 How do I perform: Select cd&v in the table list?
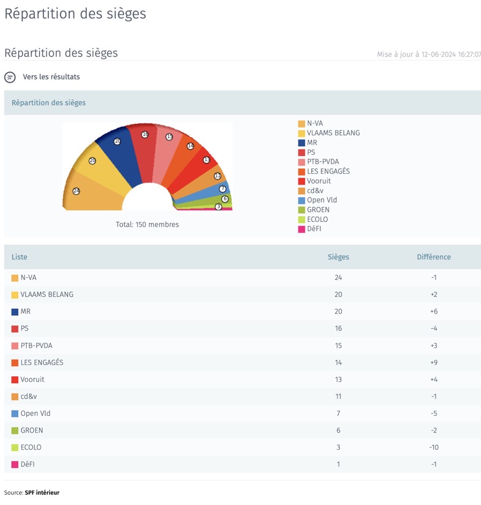(x=28, y=397)
